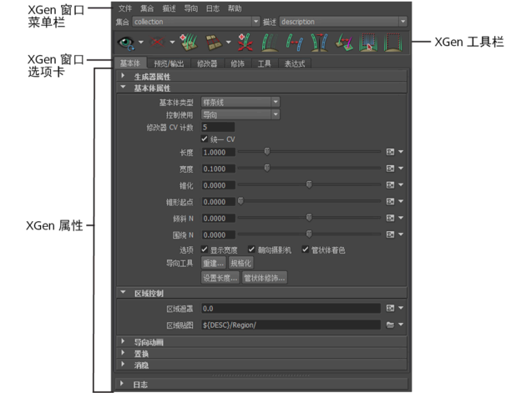Adjust the 宽度 slider handle

[267, 168]
